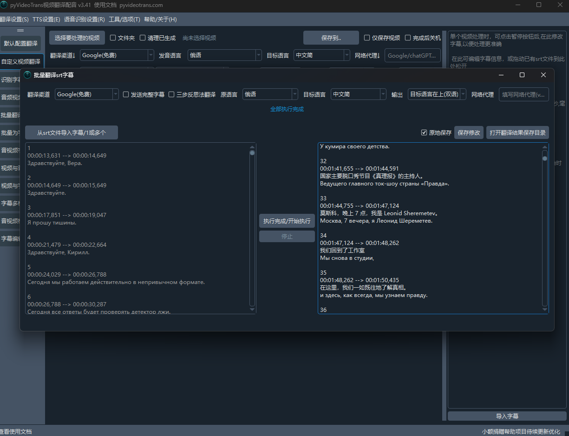Enable the 发送完整字幕 checkbox

click(x=126, y=94)
